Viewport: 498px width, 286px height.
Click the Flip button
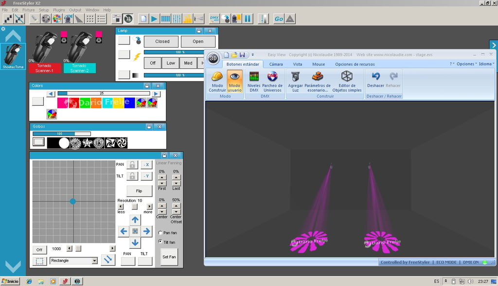coord(139,191)
